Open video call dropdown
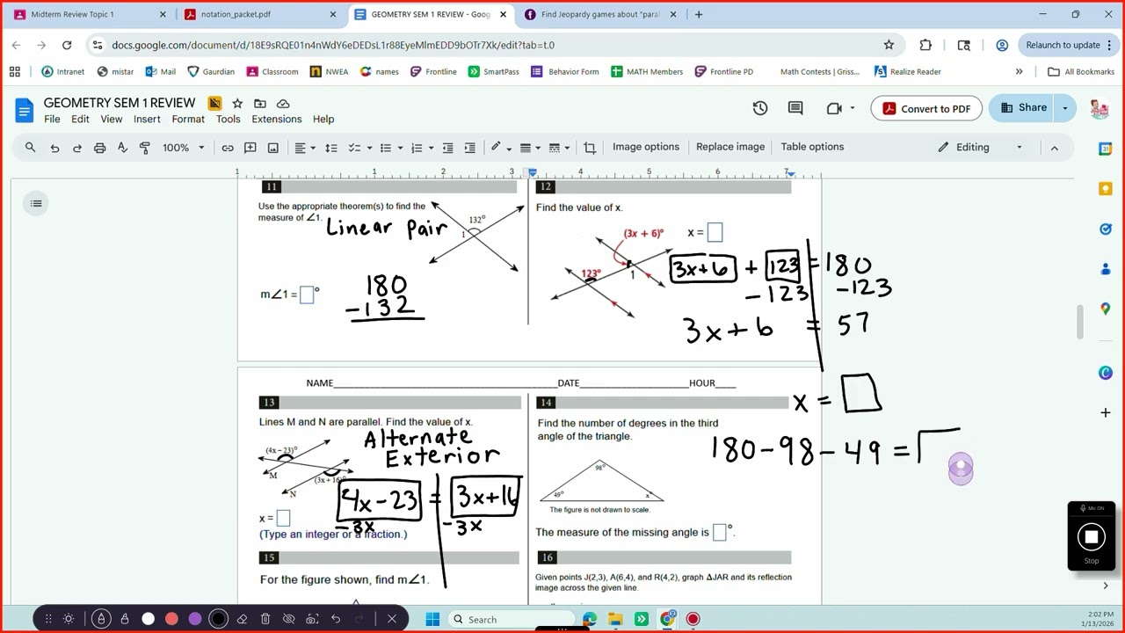Viewport: 1125px width, 633px height. (853, 108)
